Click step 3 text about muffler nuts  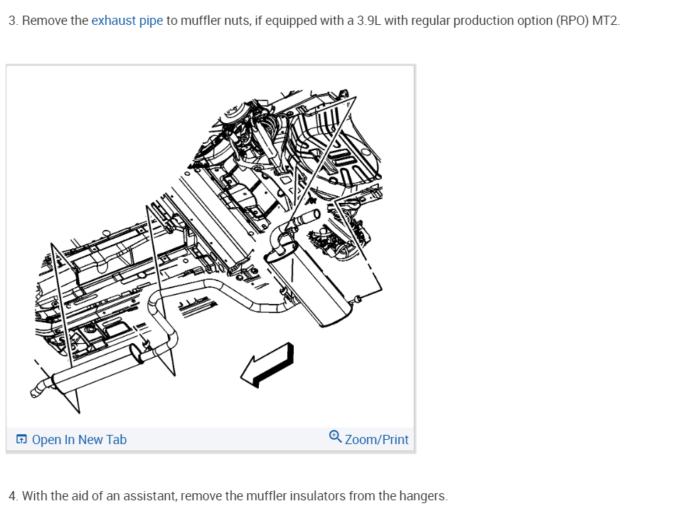point(314,21)
